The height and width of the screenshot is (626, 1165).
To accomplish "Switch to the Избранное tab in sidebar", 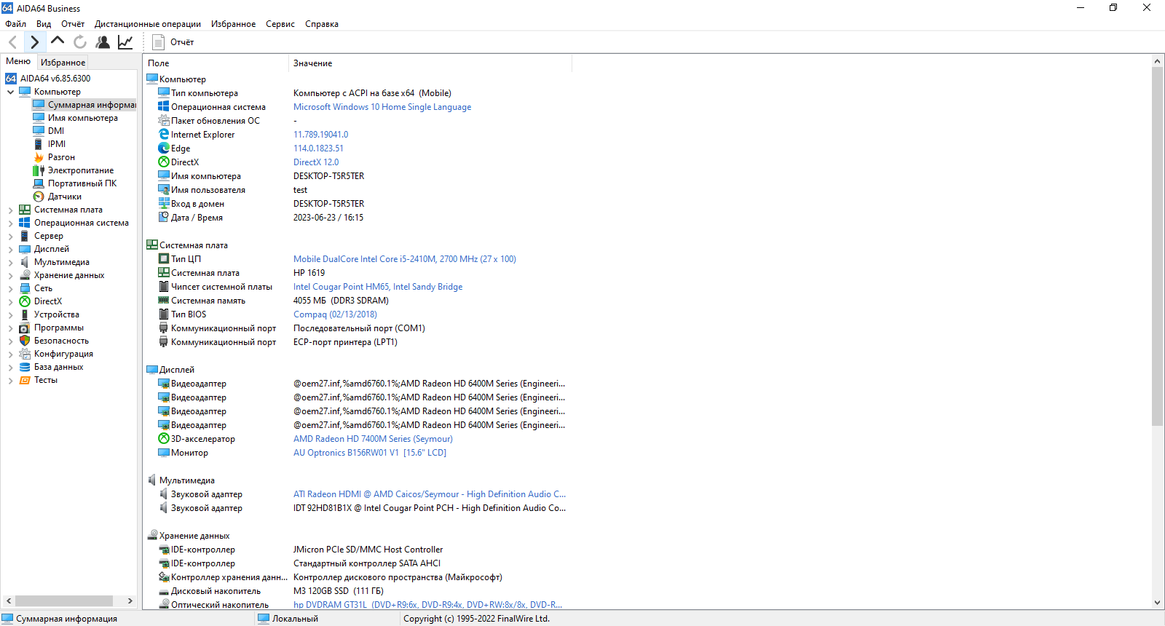I will click(63, 62).
